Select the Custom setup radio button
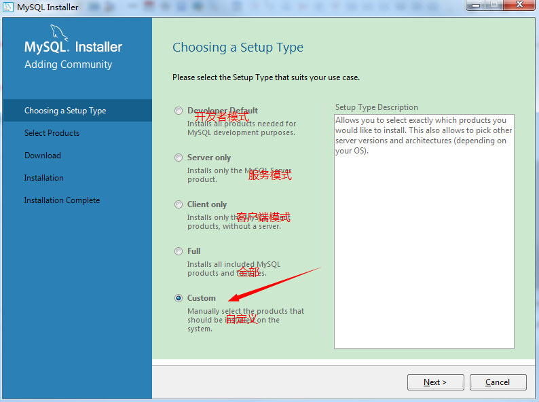Viewport: 539px width, 402px height. [179, 298]
